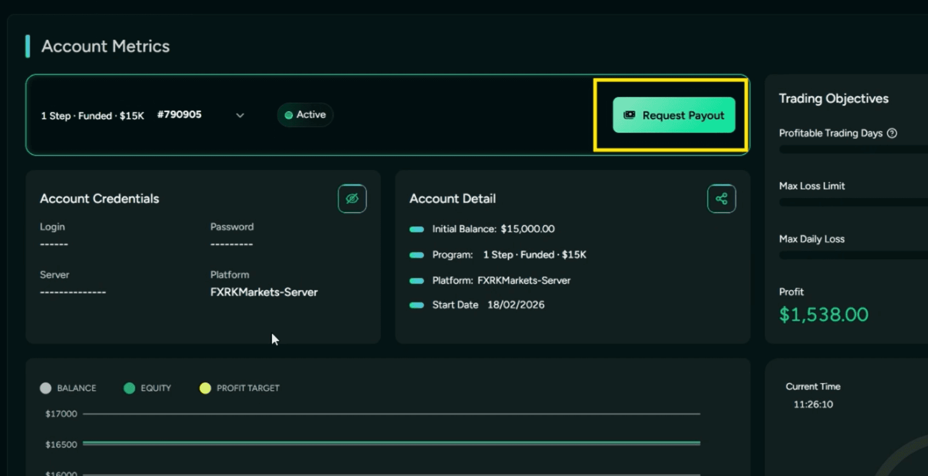Click the Max Daily Loss progress bar
The width and height of the screenshot is (928, 476).
853,256
